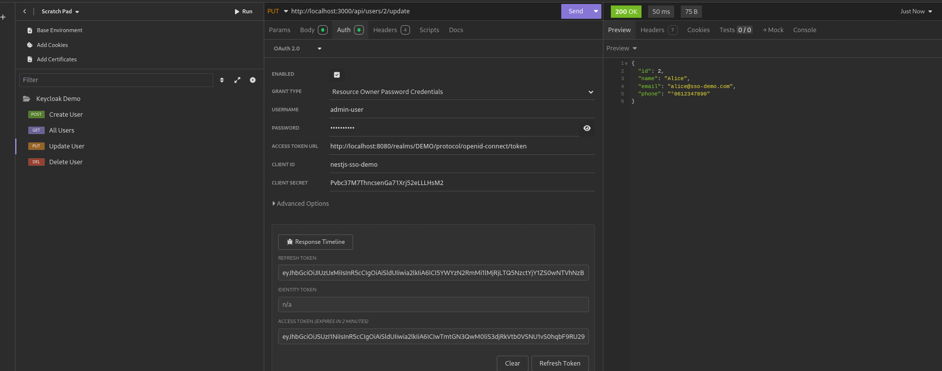
Task: Click the "°0612347890" phone value
Action: point(689,94)
